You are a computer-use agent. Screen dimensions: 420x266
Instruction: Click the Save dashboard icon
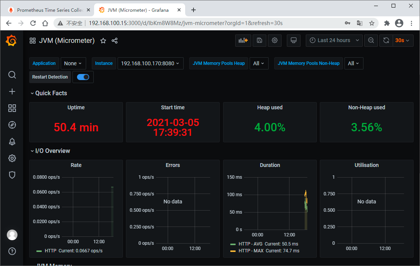pyautogui.click(x=260, y=41)
